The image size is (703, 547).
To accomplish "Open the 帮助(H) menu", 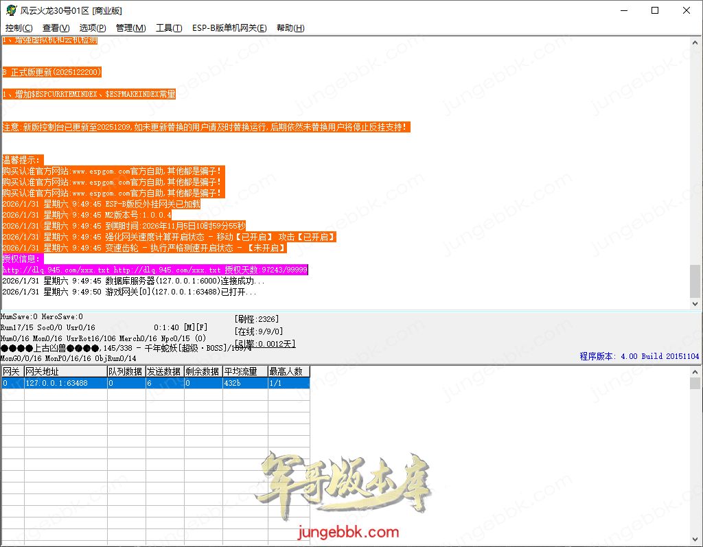I will (290, 28).
